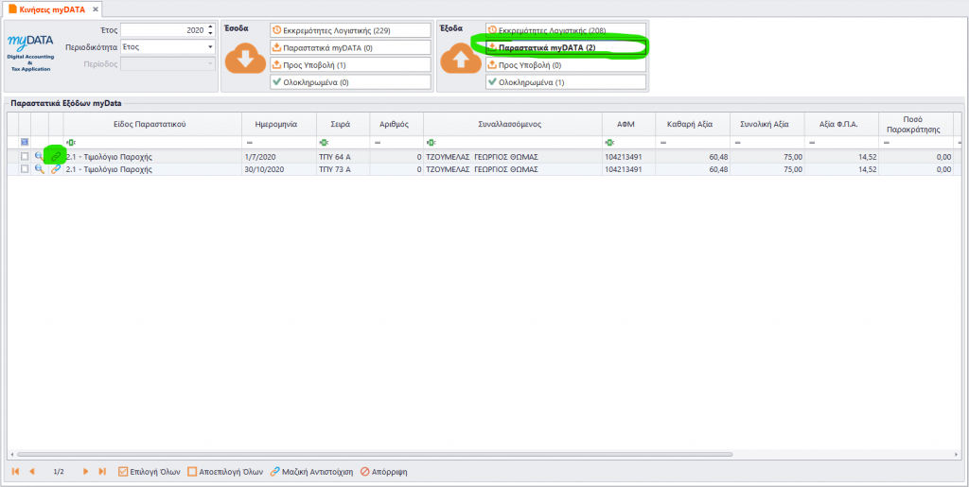Sort by the Σειρά column header
Viewport: 969px width, 487px height.
[343, 124]
